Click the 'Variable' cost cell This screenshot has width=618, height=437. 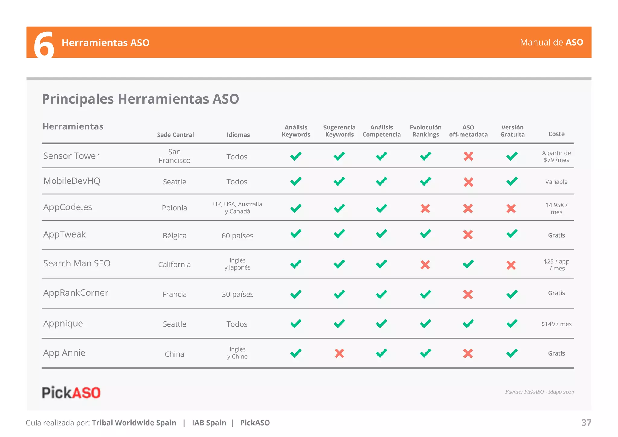(x=556, y=182)
